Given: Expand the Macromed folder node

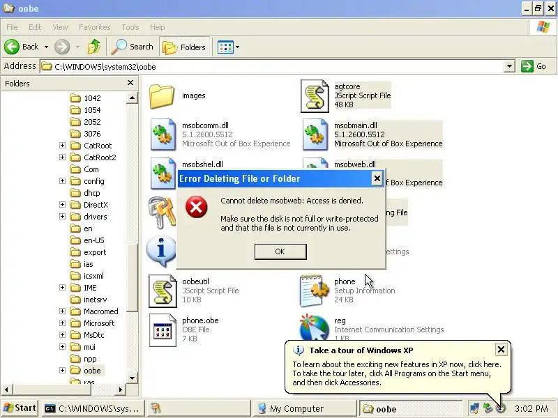Looking at the screenshot, I should click(x=62, y=311).
